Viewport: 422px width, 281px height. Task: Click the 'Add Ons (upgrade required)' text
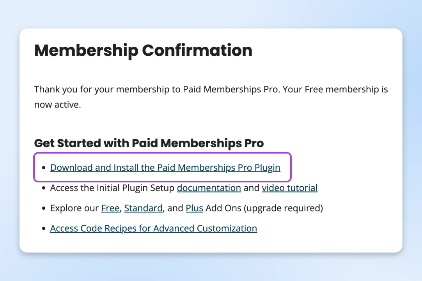point(264,208)
